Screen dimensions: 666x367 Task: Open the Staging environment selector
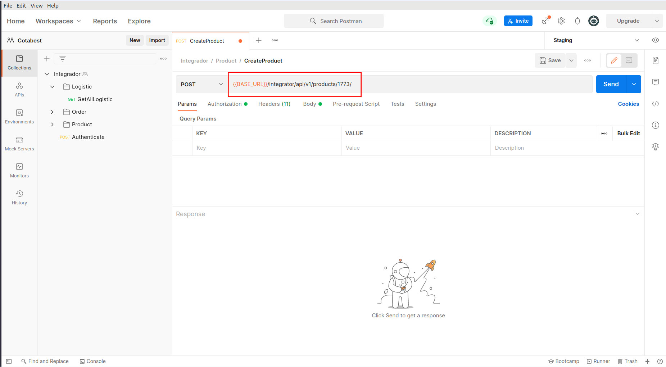click(596, 40)
